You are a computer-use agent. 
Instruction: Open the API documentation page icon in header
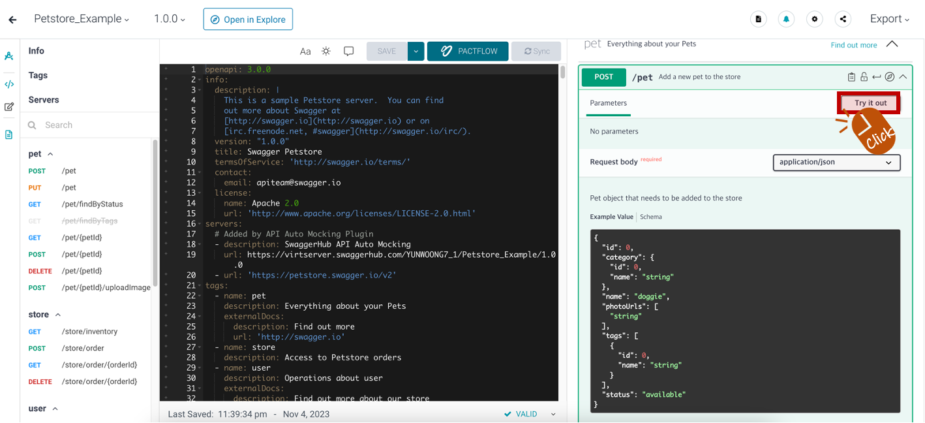click(758, 19)
